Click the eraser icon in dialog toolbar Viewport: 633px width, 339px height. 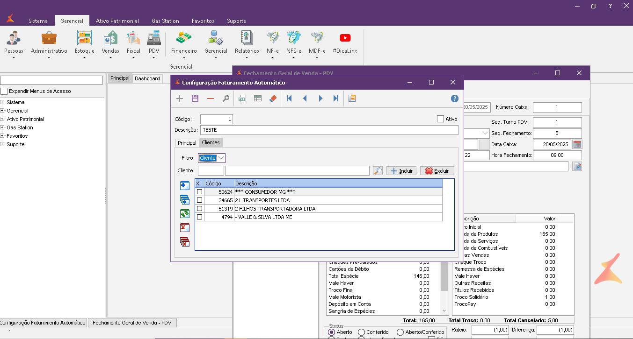pos(274,99)
